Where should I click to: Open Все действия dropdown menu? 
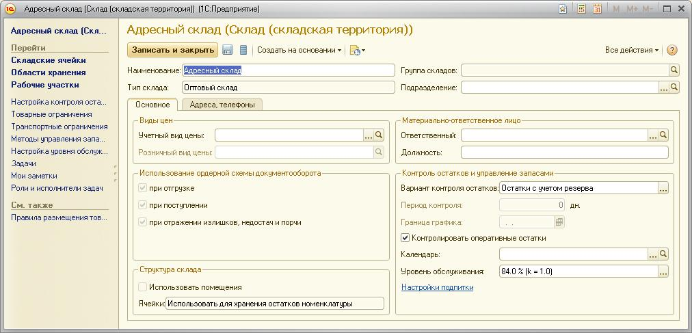pyautogui.click(x=632, y=51)
